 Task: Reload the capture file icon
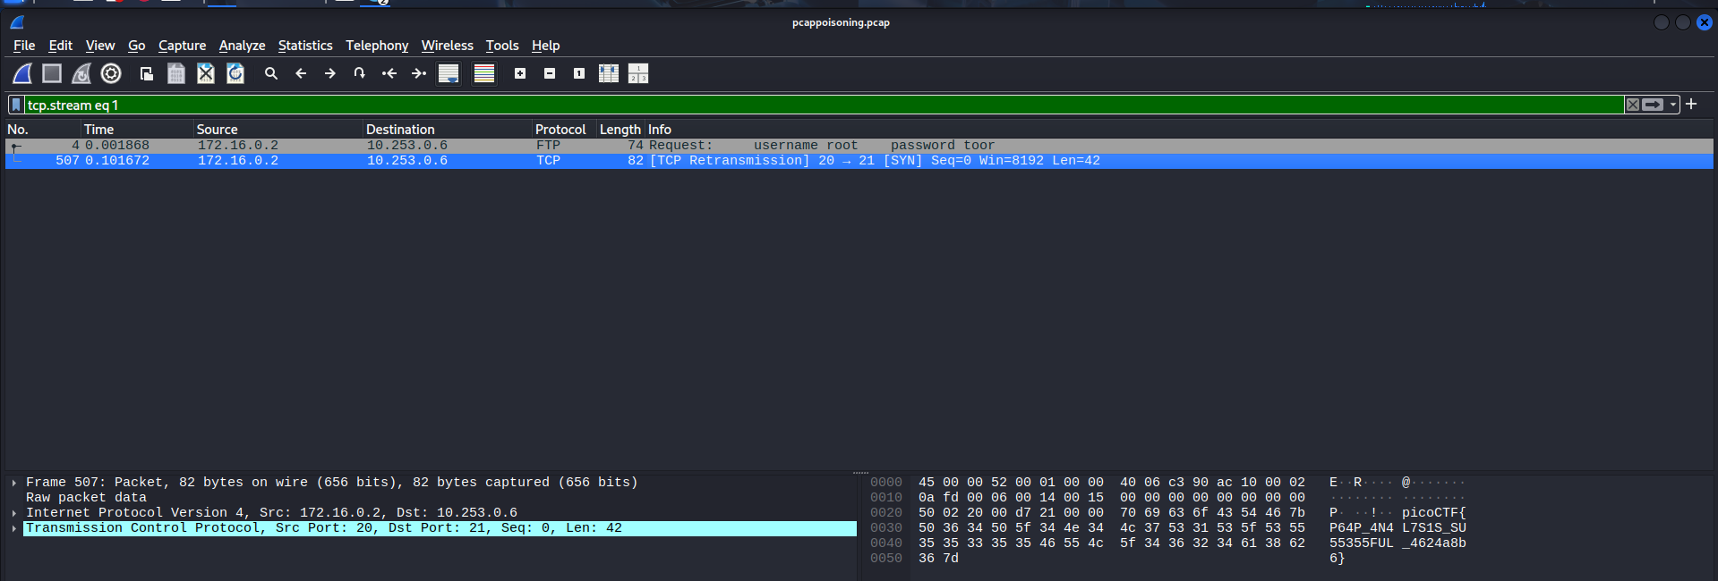(x=235, y=74)
